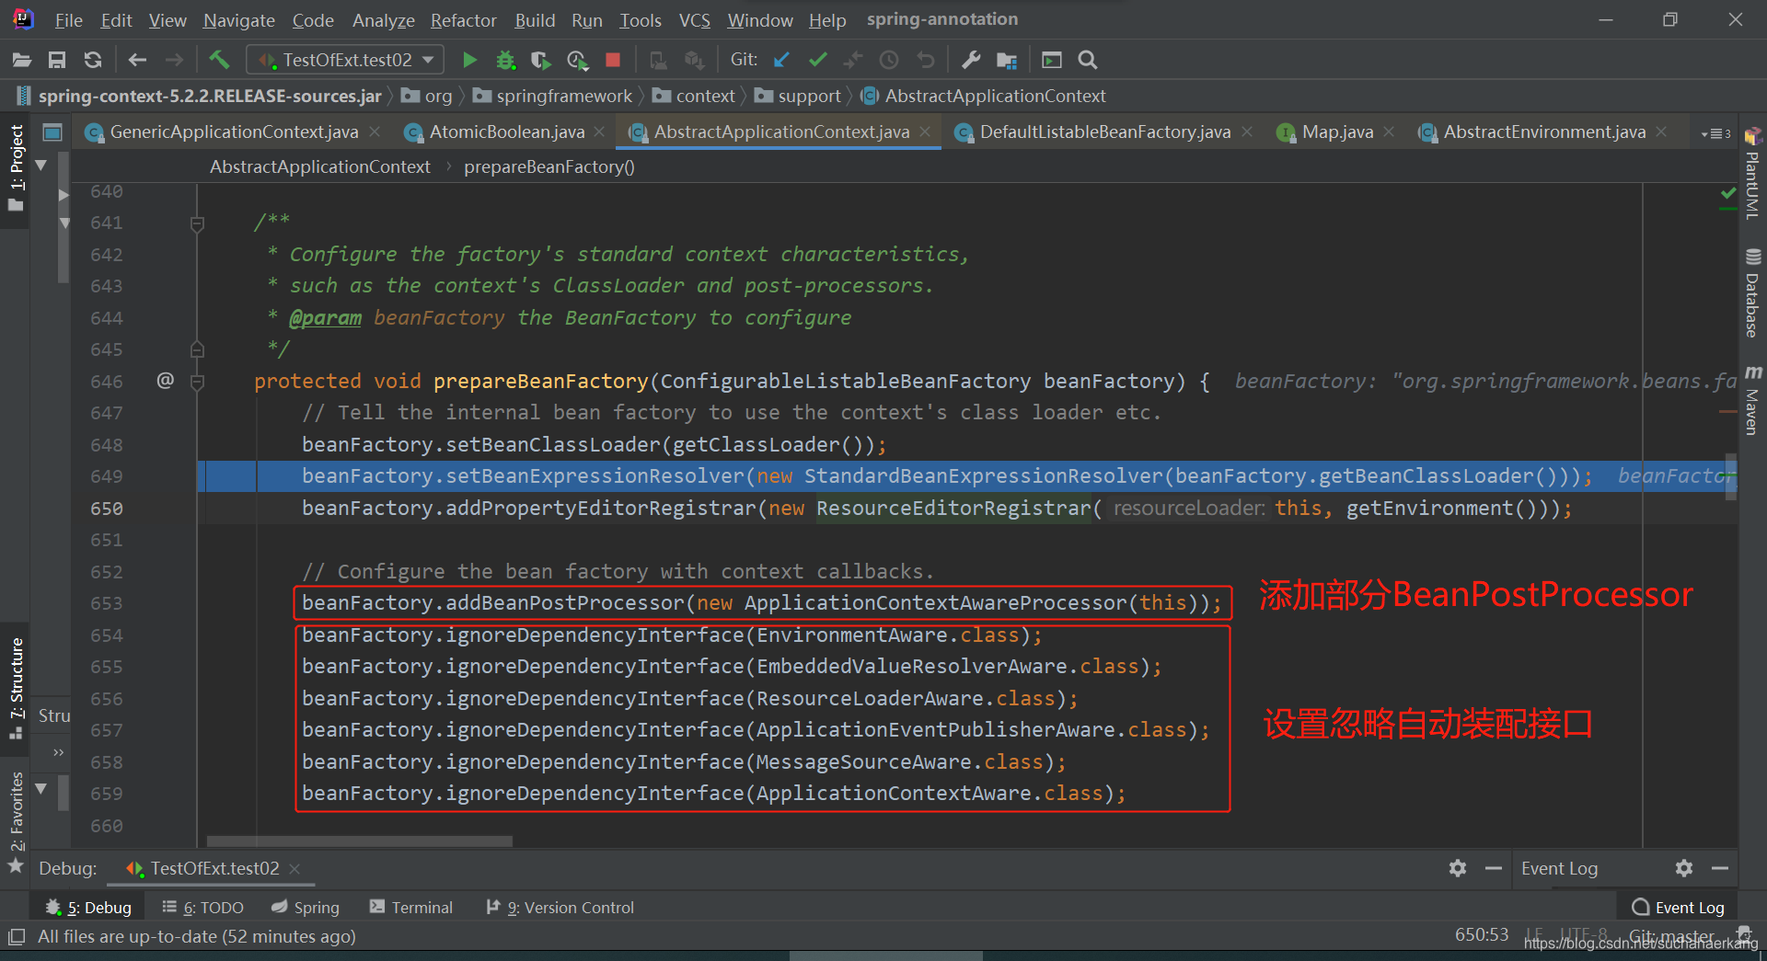Toggle the Database side panel

(x=1752, y=292)
